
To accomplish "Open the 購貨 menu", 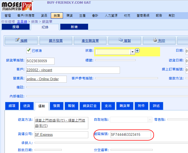I will click(x=70, y=16).
